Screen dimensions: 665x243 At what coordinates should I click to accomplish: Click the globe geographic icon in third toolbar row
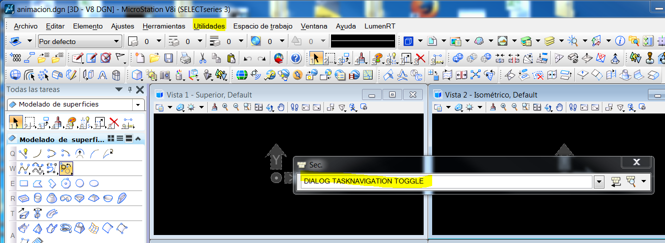(x=242, y=75)
